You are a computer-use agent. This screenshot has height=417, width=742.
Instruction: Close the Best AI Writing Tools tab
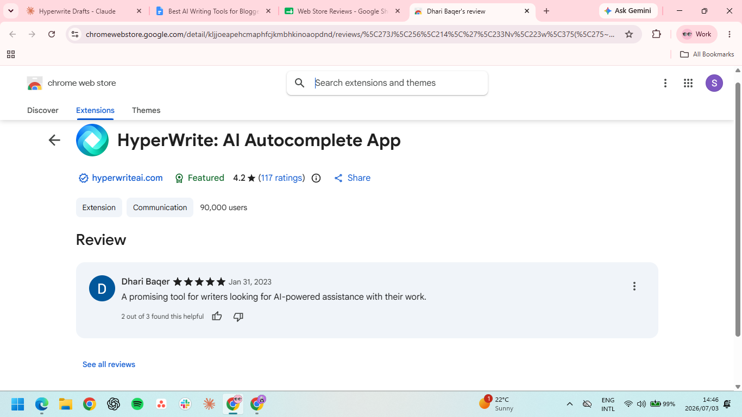268,11
